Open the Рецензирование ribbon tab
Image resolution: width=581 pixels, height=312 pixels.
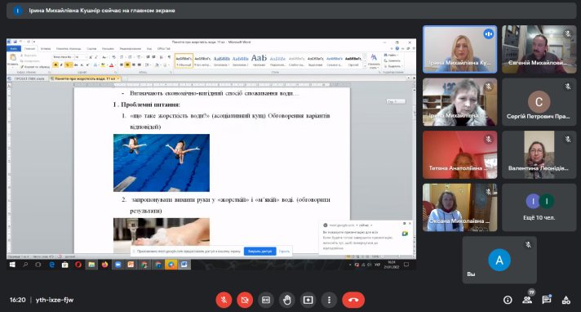[x=131, y=49]
